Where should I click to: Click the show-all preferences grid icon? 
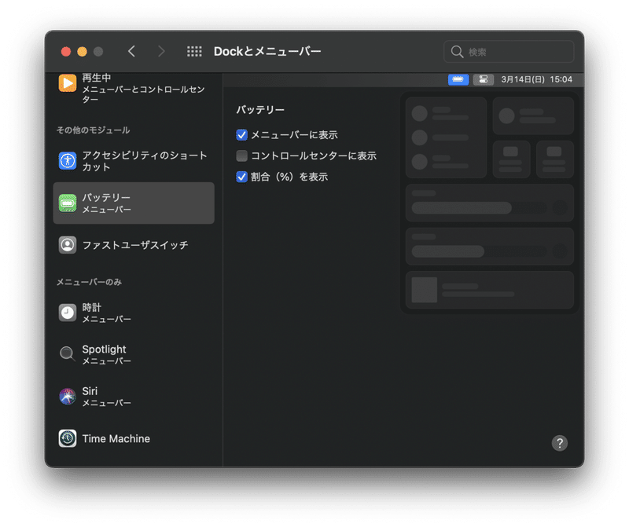pos(194,51)
